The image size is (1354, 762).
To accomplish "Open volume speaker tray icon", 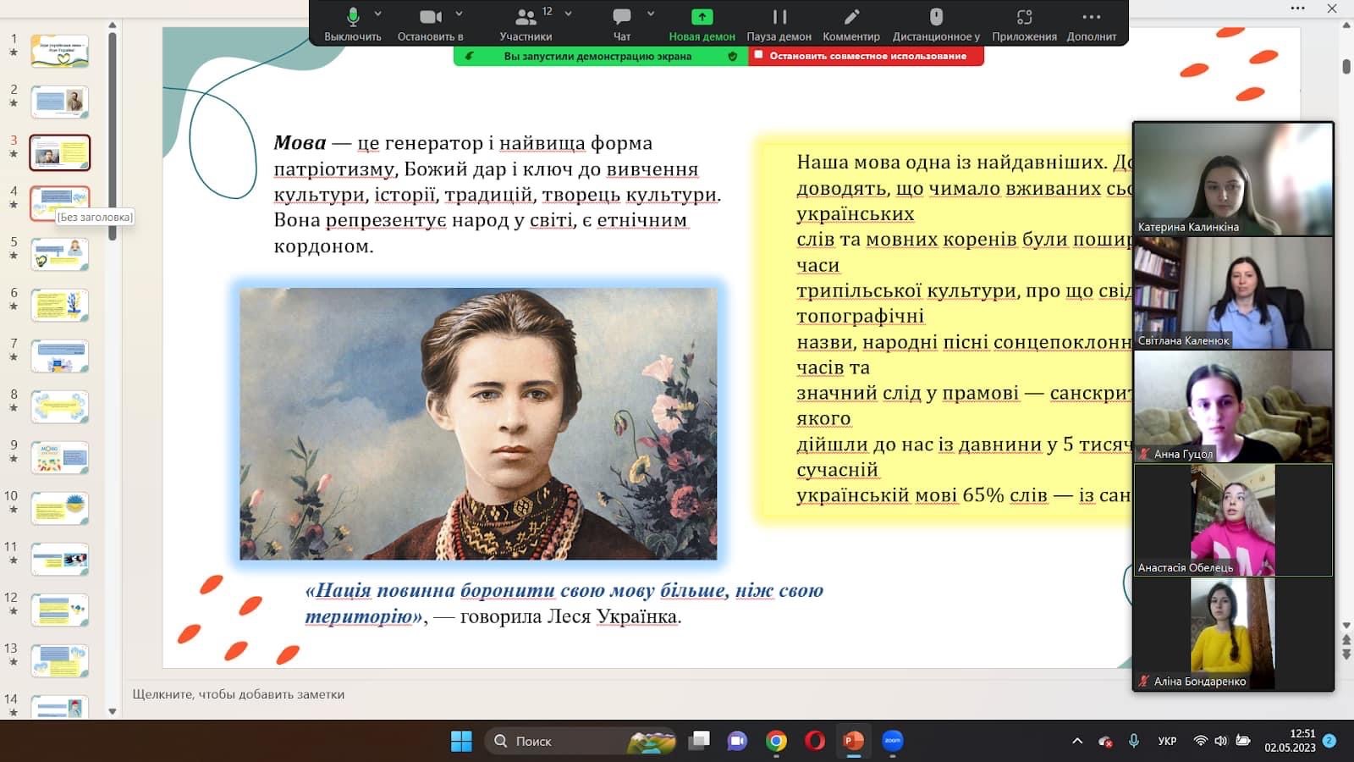I will pos(1220,741).
